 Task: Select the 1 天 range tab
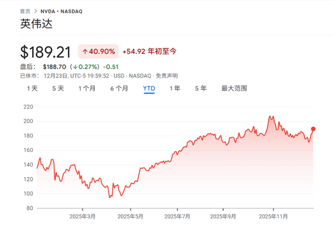(32, 88)
